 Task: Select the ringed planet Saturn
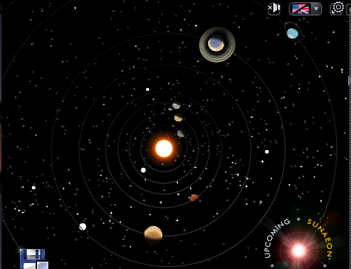click(x=217, y=44)
